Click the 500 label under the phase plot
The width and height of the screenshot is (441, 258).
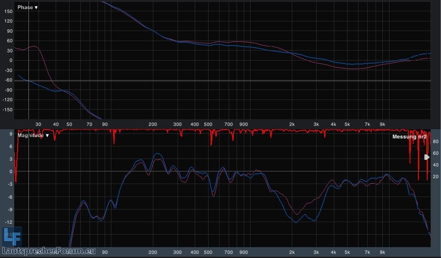pos(208,124)
